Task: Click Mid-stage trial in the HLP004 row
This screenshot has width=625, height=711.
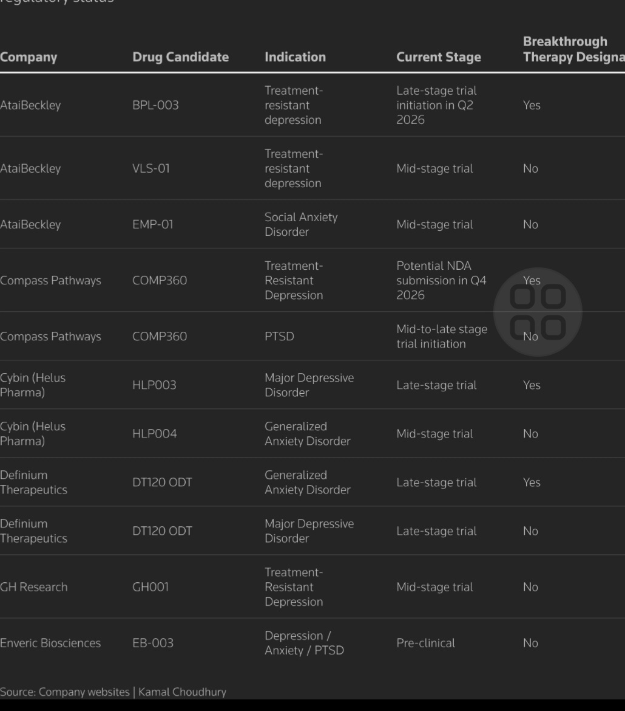Action: coord(434,433)
